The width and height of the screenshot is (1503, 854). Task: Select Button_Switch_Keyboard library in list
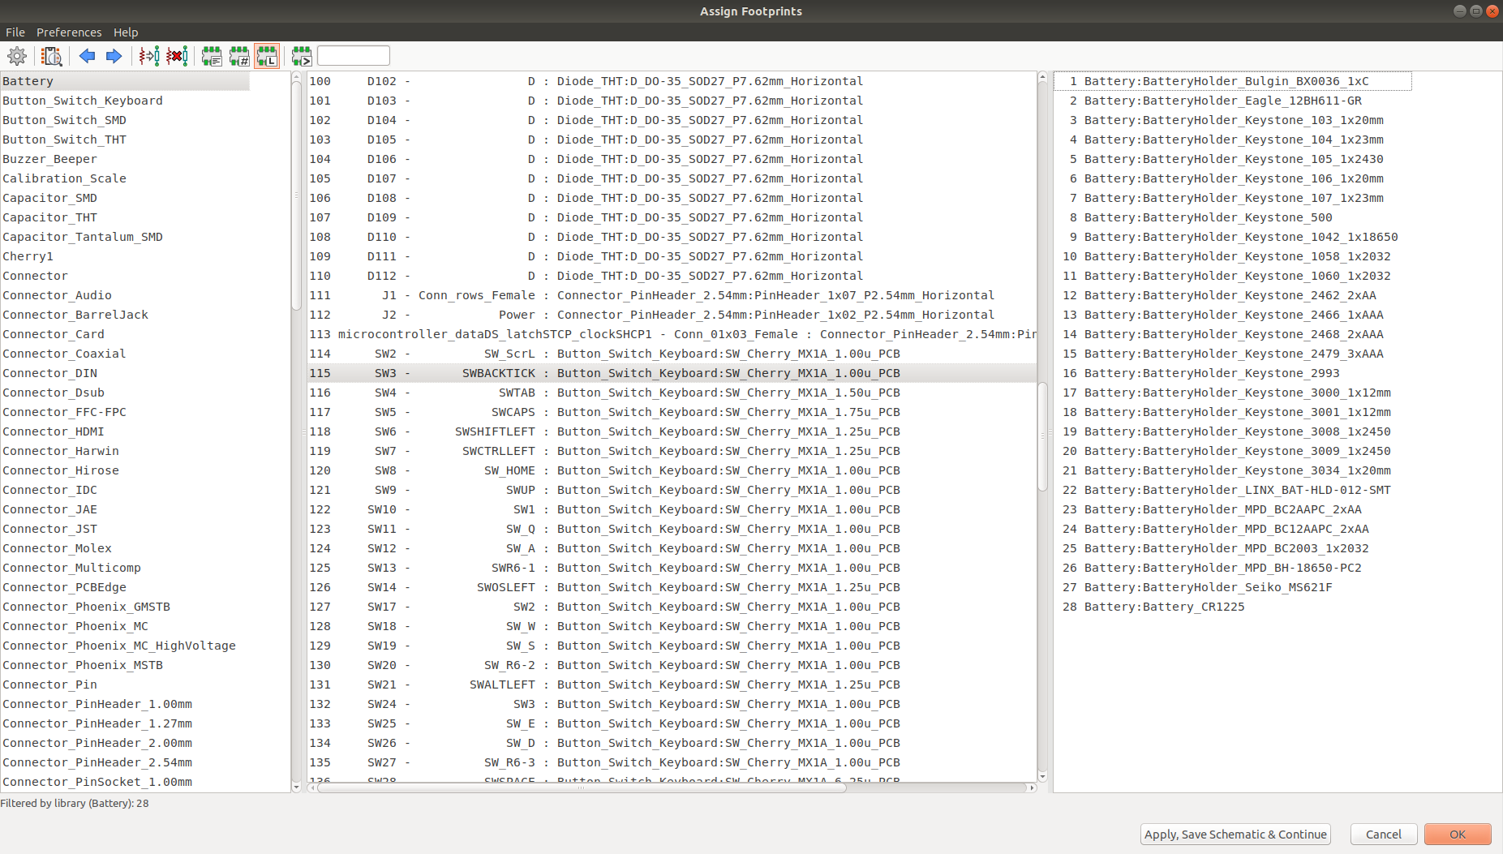click(x=83, y=101)
